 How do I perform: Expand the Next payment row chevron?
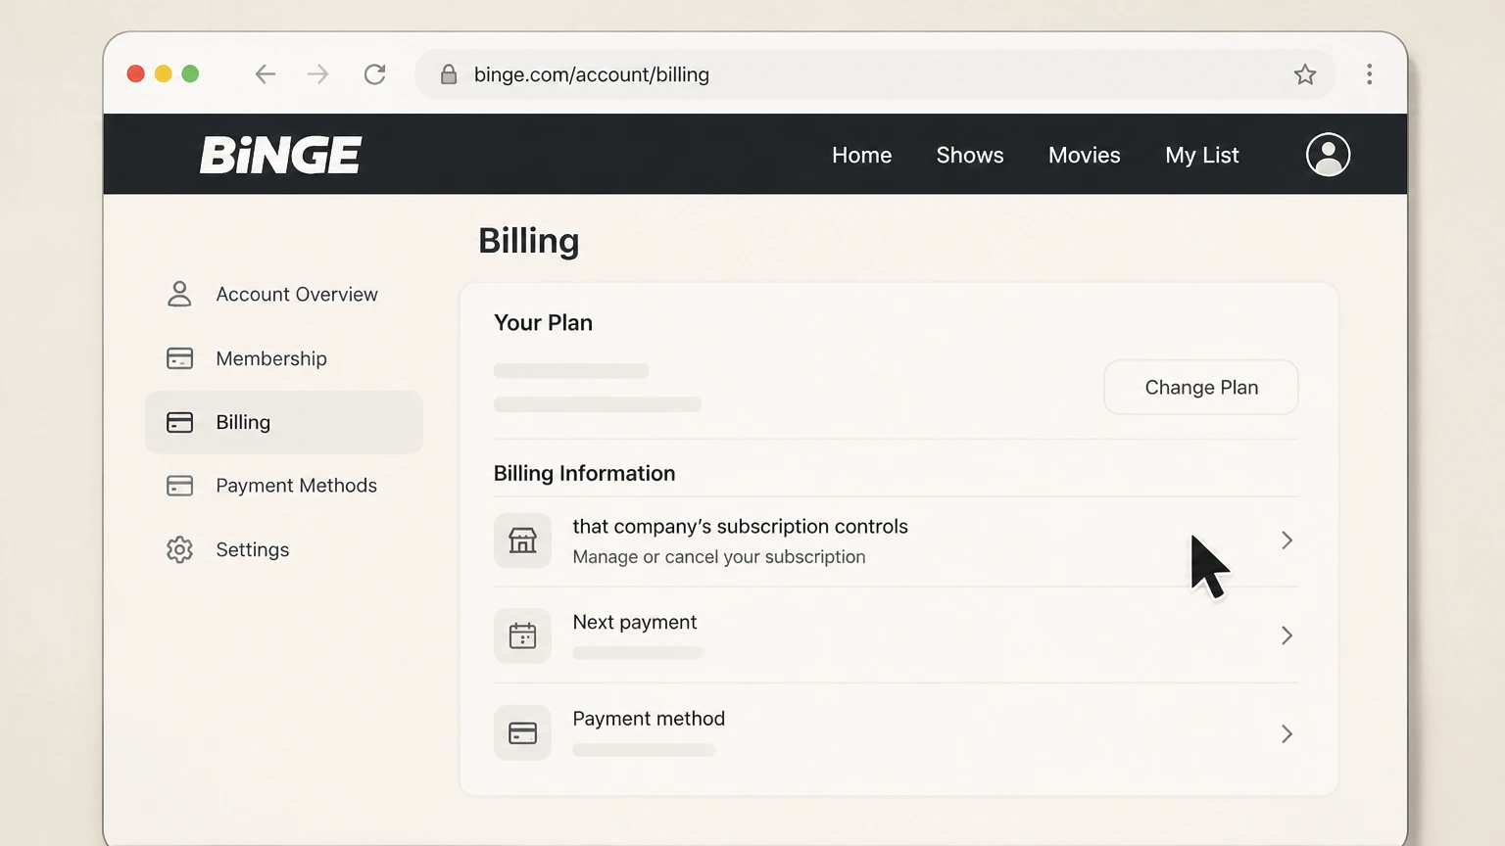pyautogui.click(x=1287, y=636)
